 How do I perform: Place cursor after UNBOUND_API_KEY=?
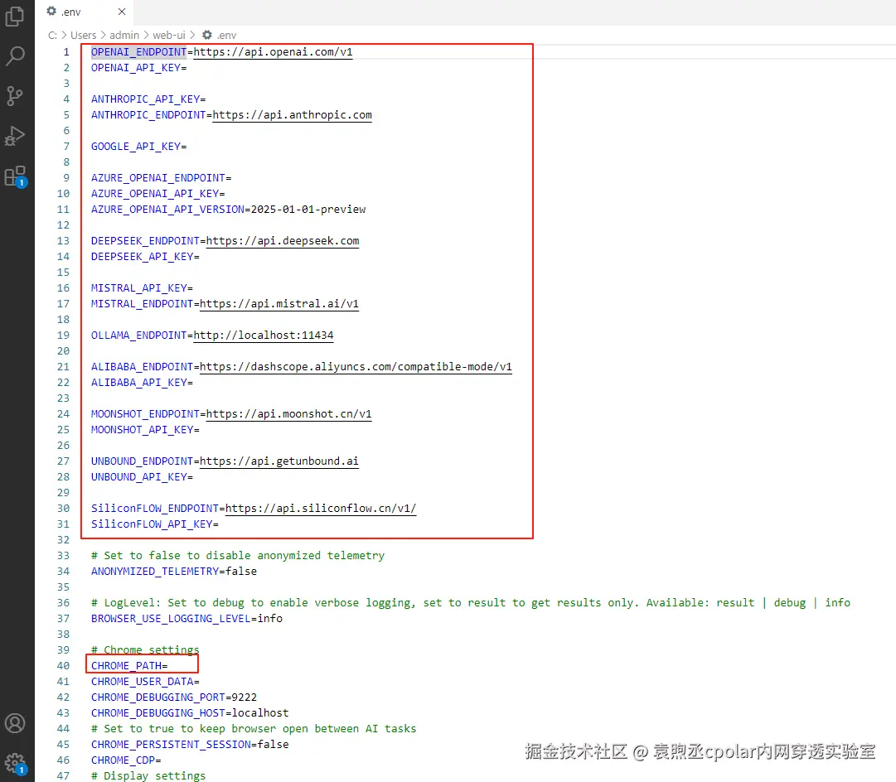(x=194, y=477)
